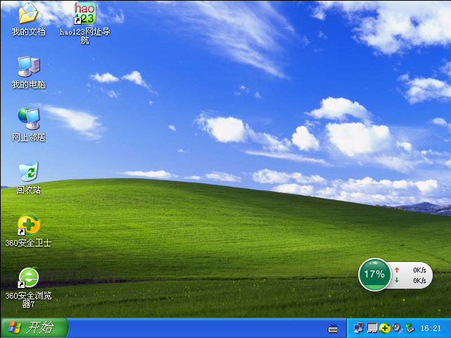This screenshot has height=338, width=451.
Task: Click the monitor display tray icon
Action: [x=372, y=328]
